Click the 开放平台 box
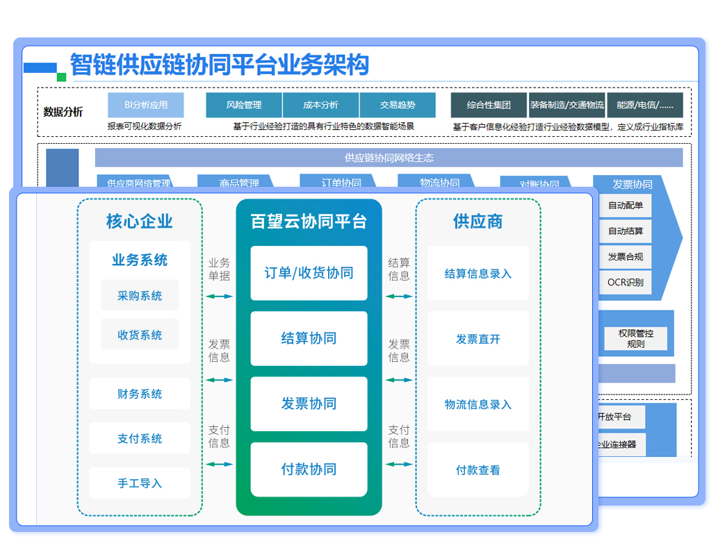Viewport: 718px width, 550px height. coord(622,417)
